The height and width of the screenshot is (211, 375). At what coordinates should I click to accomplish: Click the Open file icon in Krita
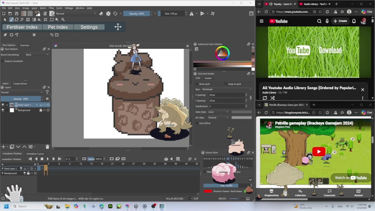(10, 14)
